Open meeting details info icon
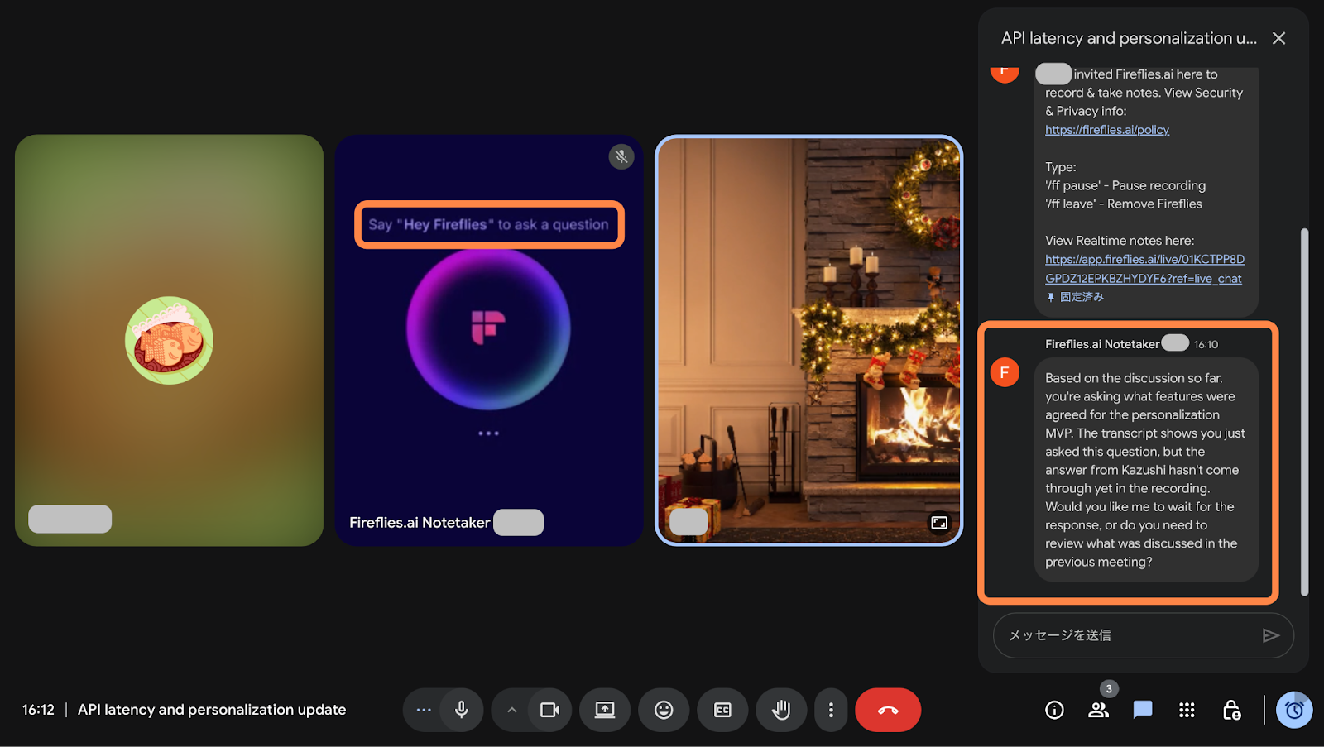This screenshot has width=1324, height=747. click(x=1054, y=710)
